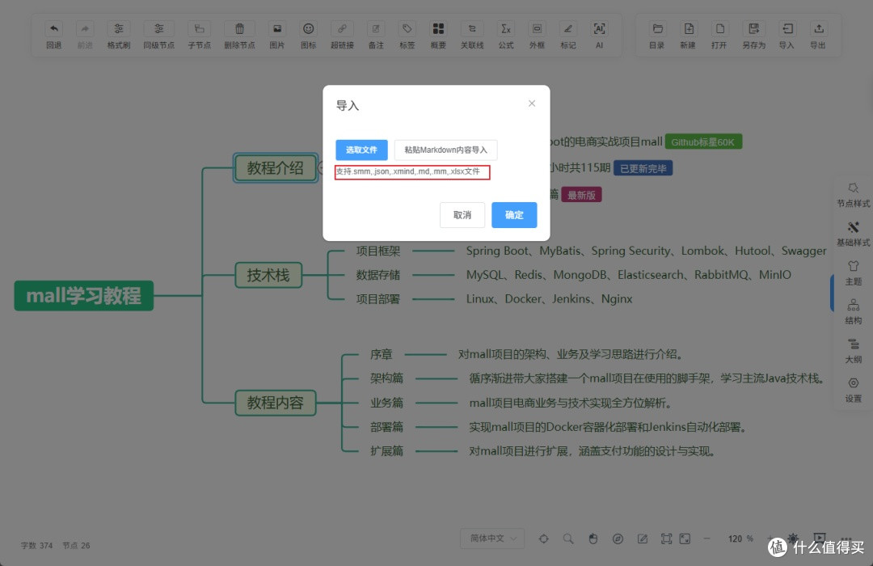
Task: Select the 架构篇 node
Action: pos(386,378)
